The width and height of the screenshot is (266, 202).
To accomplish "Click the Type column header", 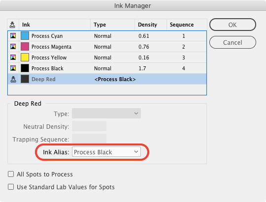I will coord(113,25).
